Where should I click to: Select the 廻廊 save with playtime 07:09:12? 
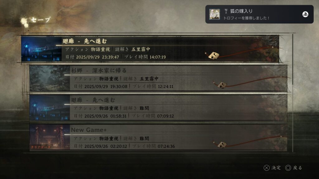158,108
